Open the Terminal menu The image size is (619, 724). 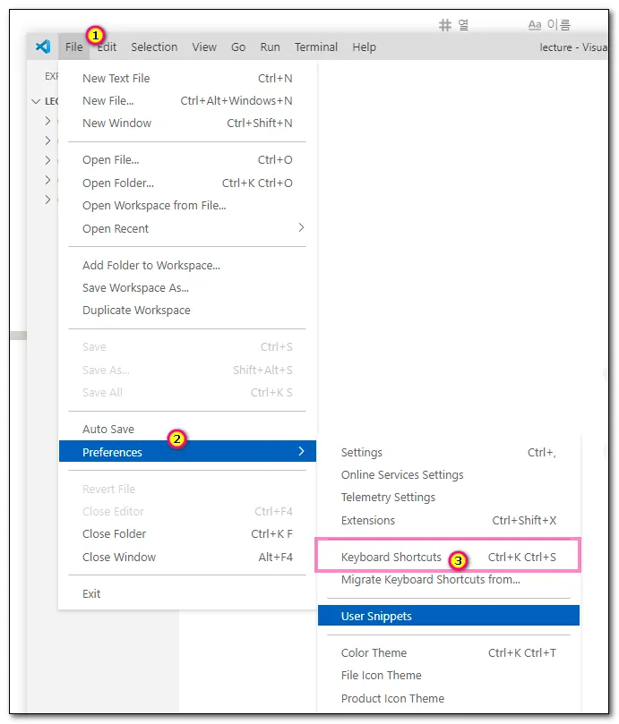pos(316,47)
